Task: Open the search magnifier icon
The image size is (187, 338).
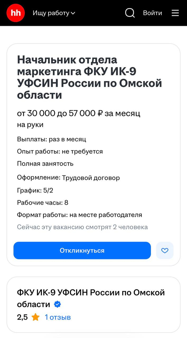Action: coord(130,13)
